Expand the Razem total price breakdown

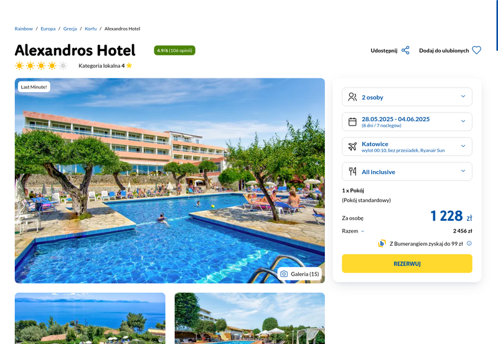[353, 231]
